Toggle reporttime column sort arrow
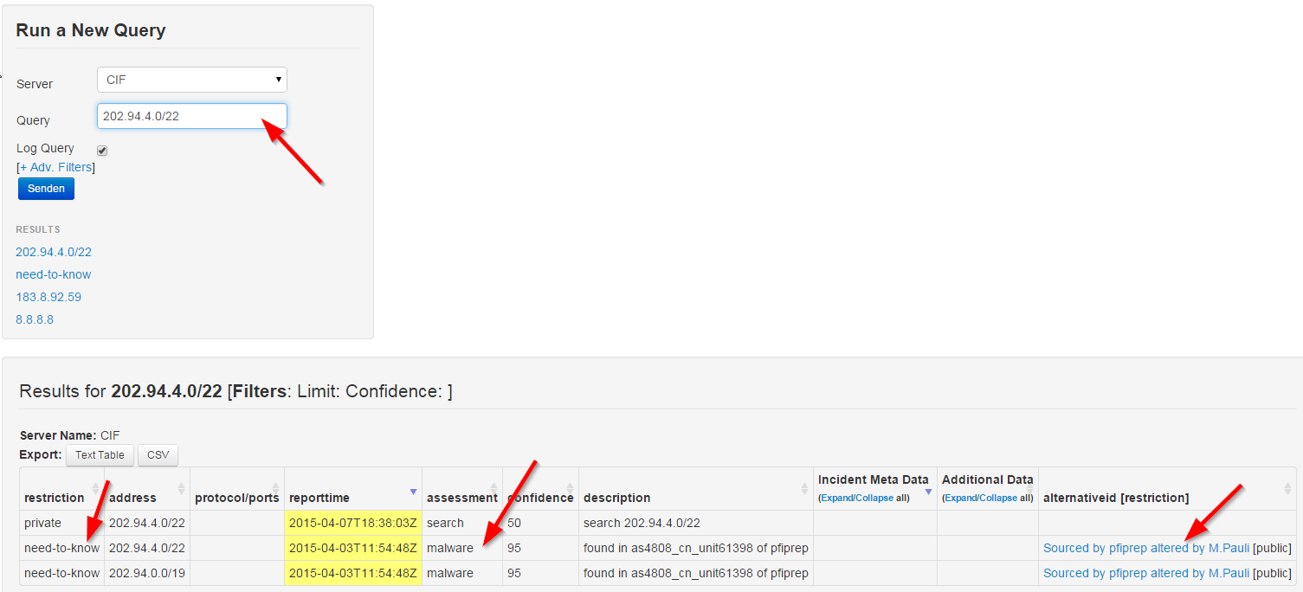Screen dimensions: 1303x592 click(x=413, y=491)
